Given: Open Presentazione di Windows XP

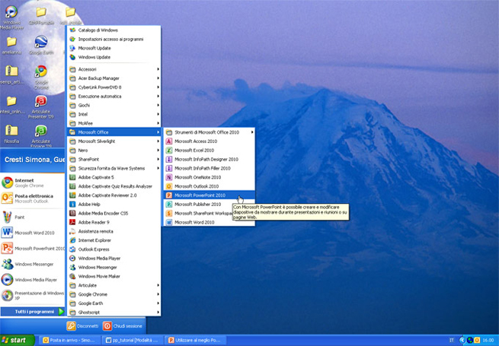Looking at the screenshot, I should [x=33, y=296].
